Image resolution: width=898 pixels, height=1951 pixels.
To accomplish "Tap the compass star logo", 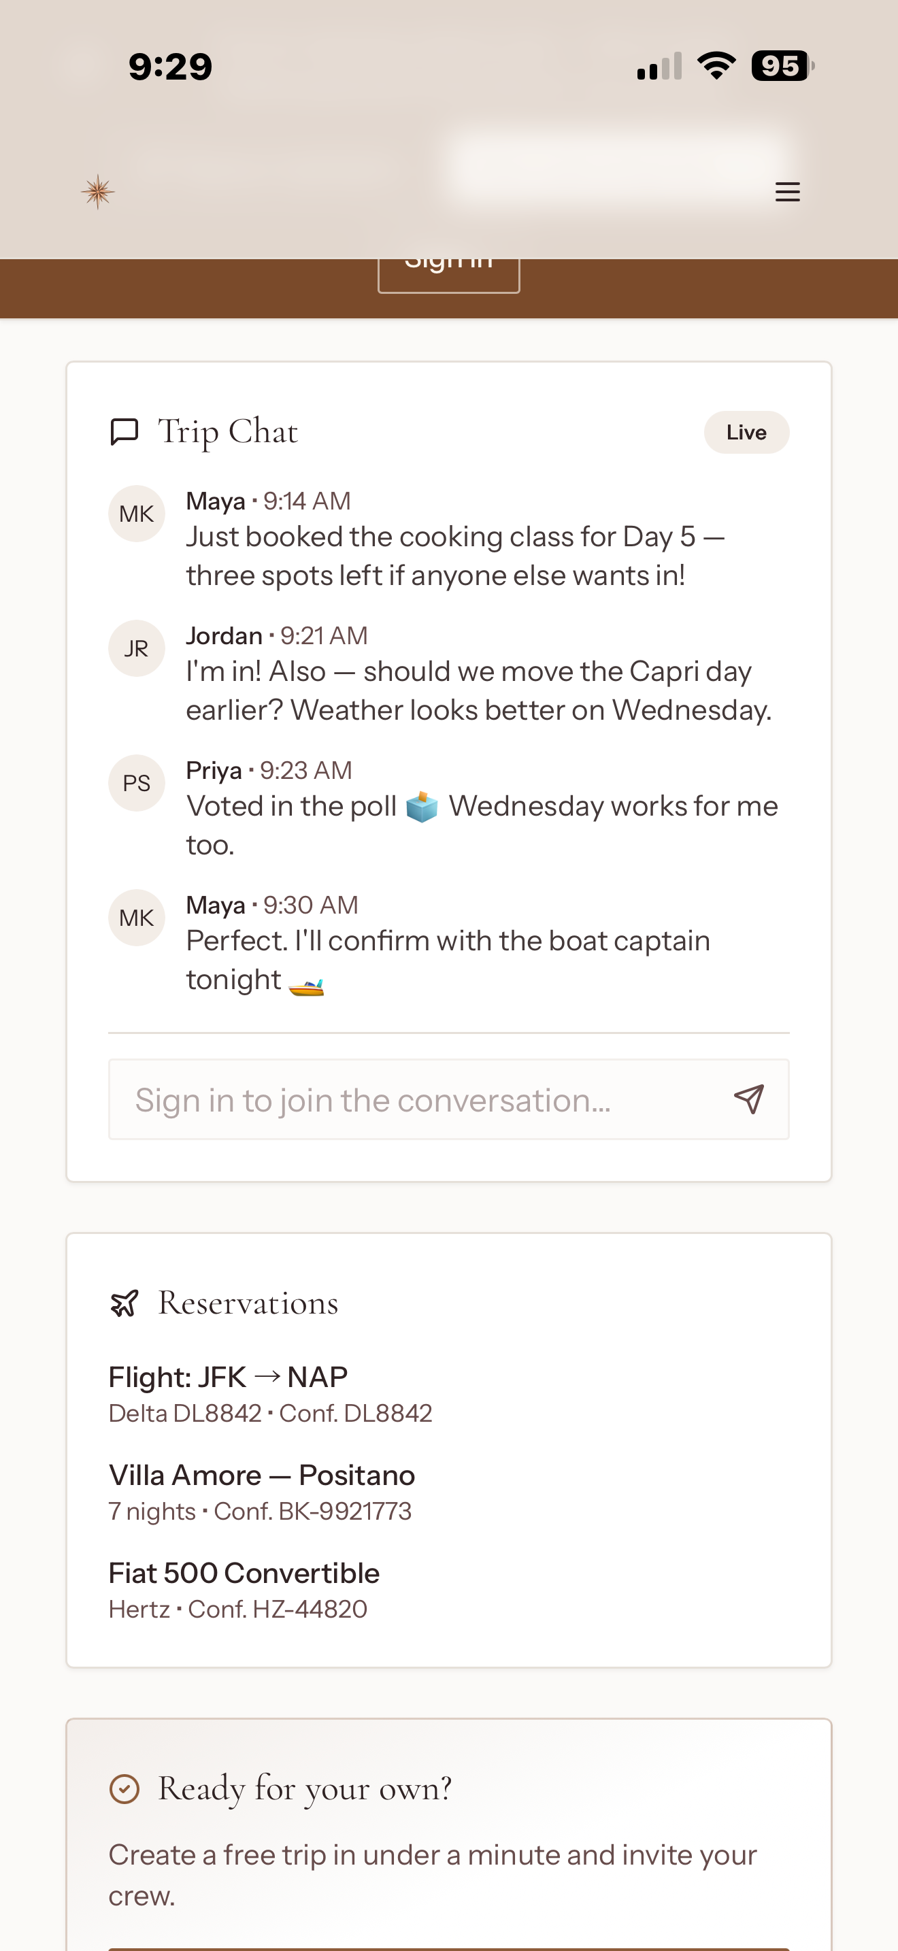I will point(98,192).
